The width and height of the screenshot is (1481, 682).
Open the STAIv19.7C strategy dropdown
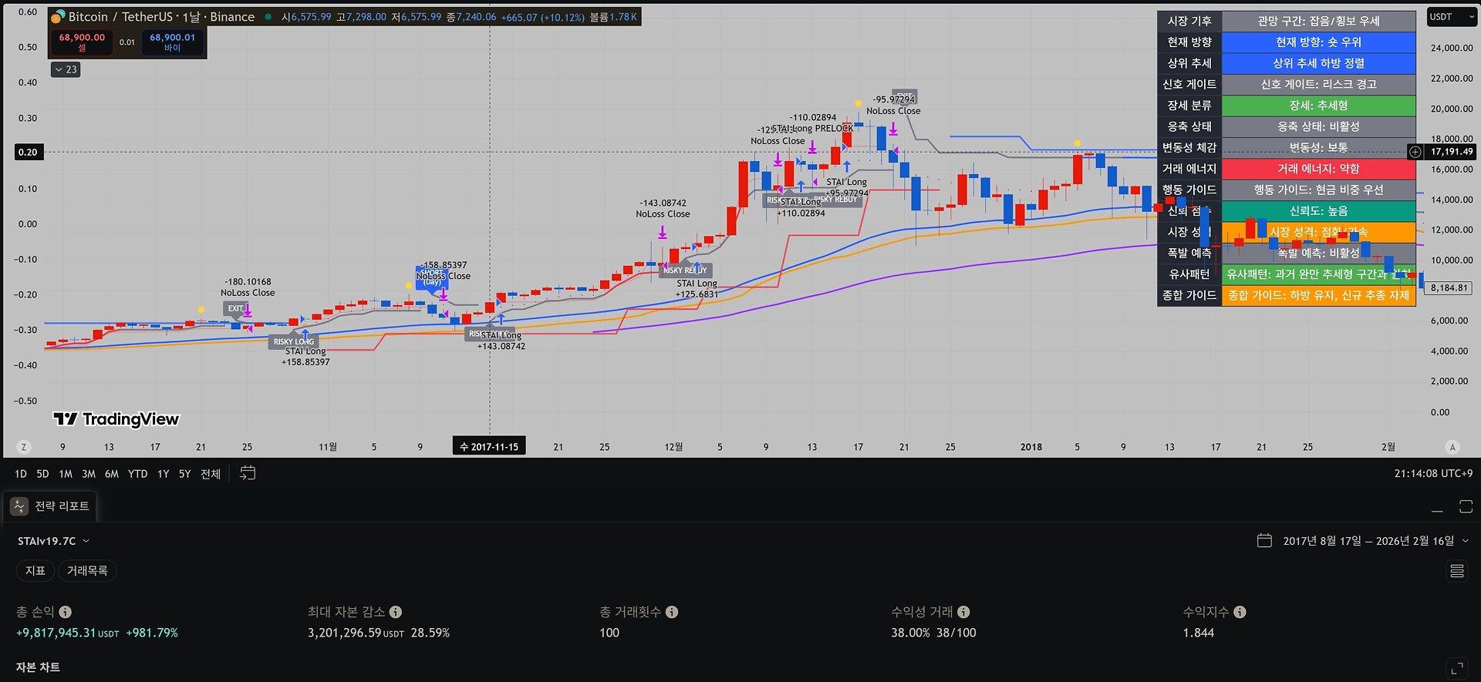(x=53, y=541)
